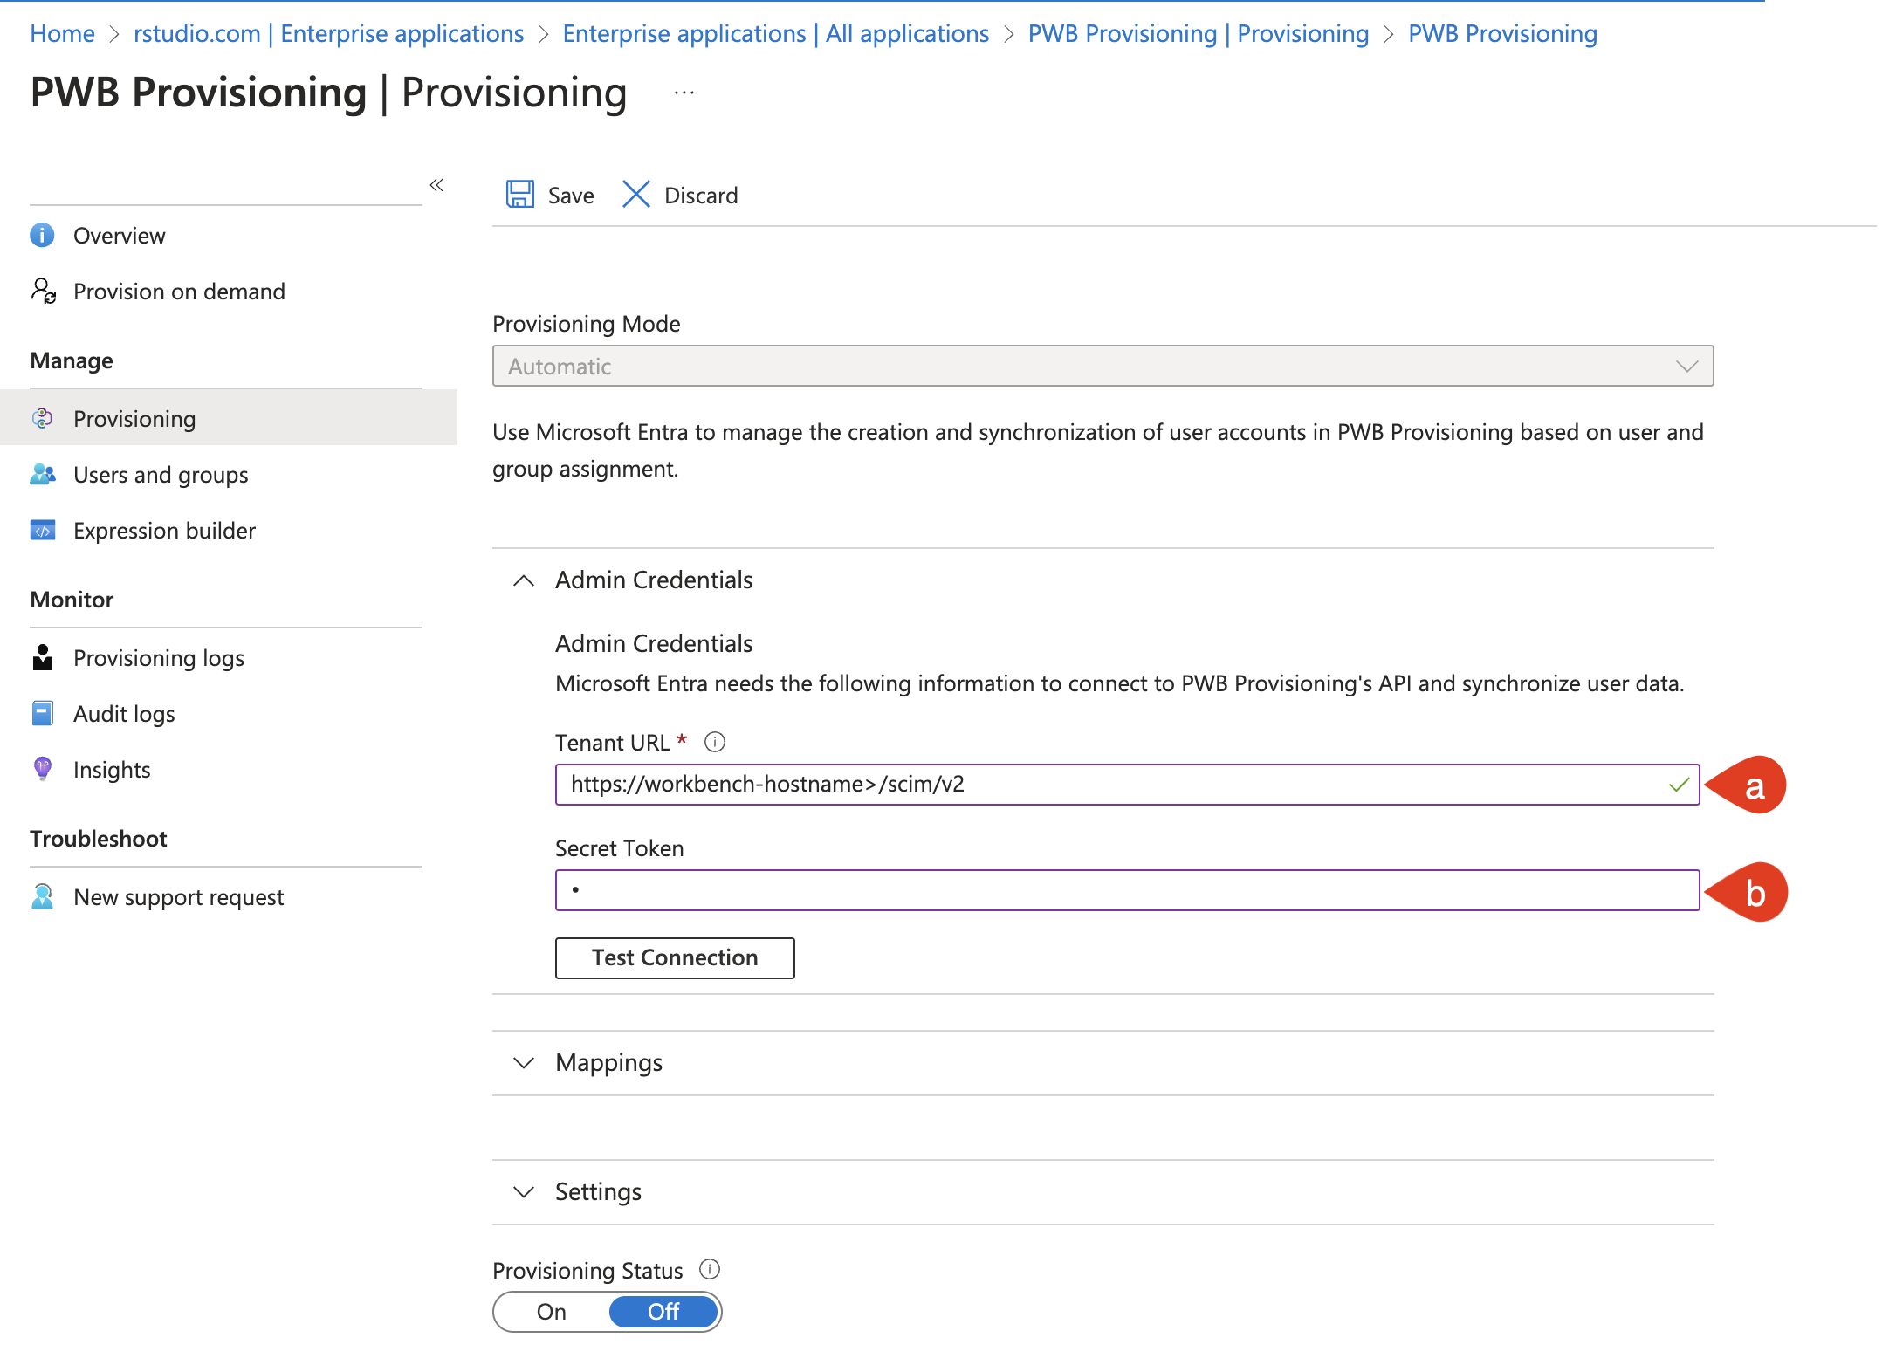Show Provisioning Status info tooltip icon
The height and width of the screenshot is (1372, 1896).
click(x=710, y=1269)
